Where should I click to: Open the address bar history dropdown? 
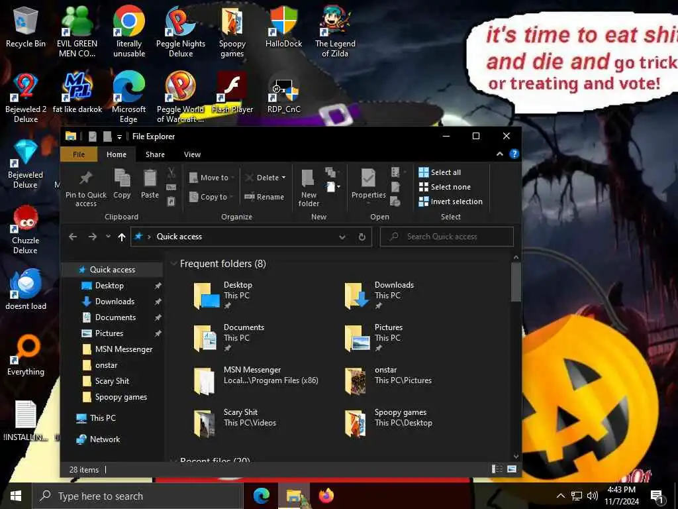click(x=342, y=237)
